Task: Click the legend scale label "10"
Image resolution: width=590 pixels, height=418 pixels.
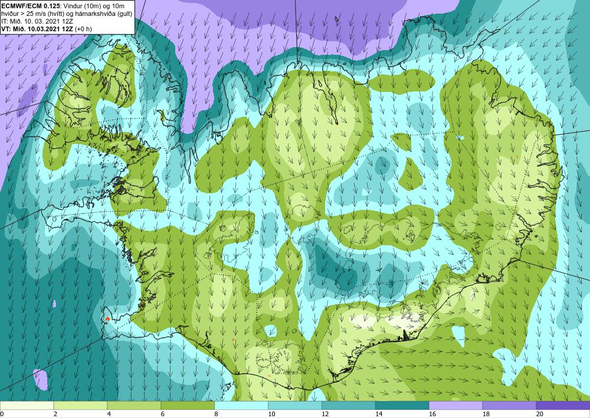Action: pos(271,414)
